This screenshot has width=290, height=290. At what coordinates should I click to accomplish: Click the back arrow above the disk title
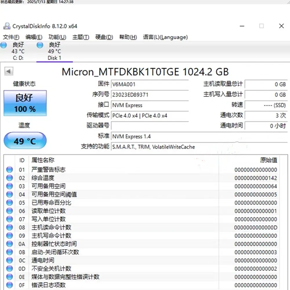point(9,71)
